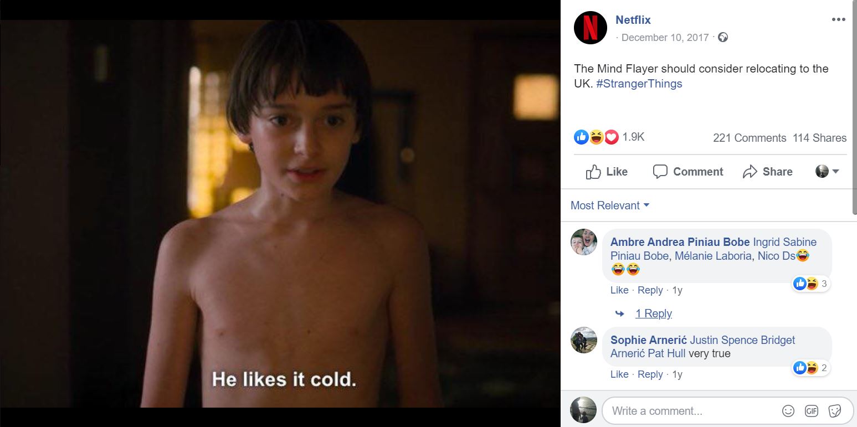Click the emoji icon in comment box
The image size is (857, 427).
click(x=788, y=411)
